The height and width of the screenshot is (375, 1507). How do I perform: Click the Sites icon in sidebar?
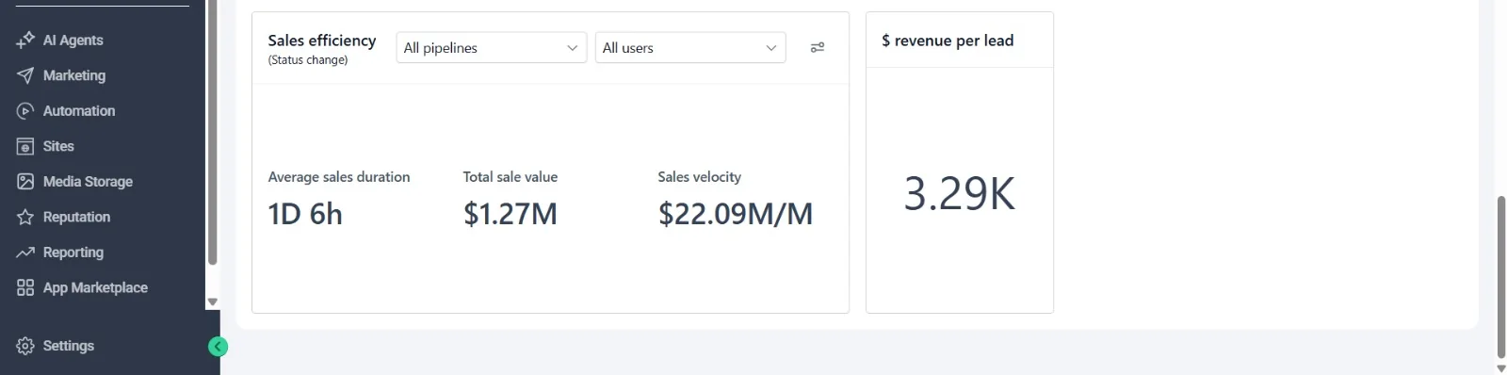pos(25,146)
